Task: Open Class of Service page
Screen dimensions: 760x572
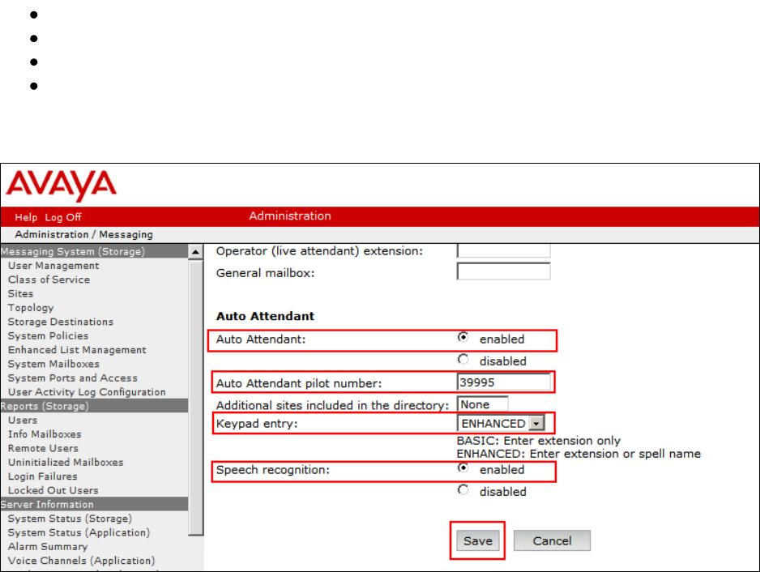Action: tap(49, 280)
